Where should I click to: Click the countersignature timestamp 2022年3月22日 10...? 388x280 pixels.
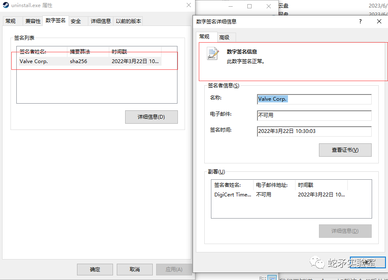point(321,195)
